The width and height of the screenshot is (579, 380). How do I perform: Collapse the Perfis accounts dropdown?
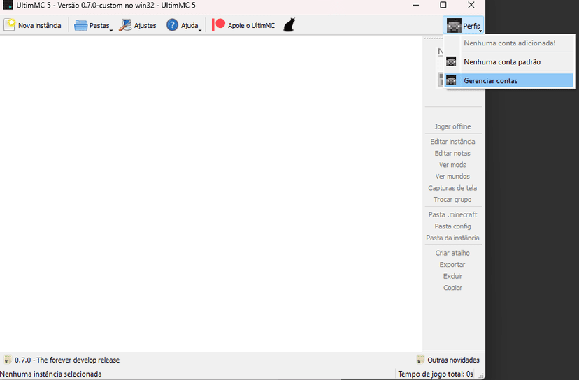point(463,26)
